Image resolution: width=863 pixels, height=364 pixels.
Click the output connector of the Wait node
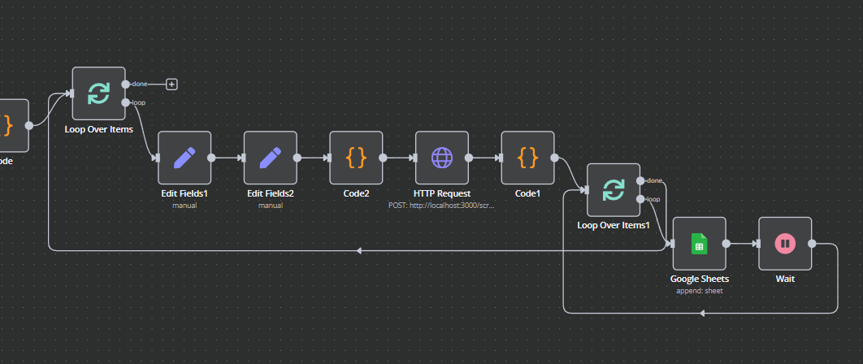(812, 244)
